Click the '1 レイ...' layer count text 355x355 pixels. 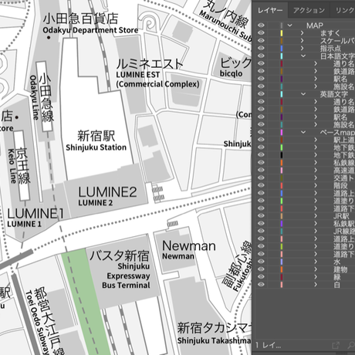pos(268,345)
